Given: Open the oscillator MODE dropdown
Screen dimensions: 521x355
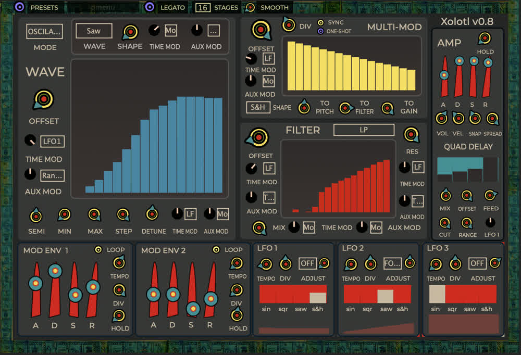Looking at the screenshot, I should click(44, 32).
